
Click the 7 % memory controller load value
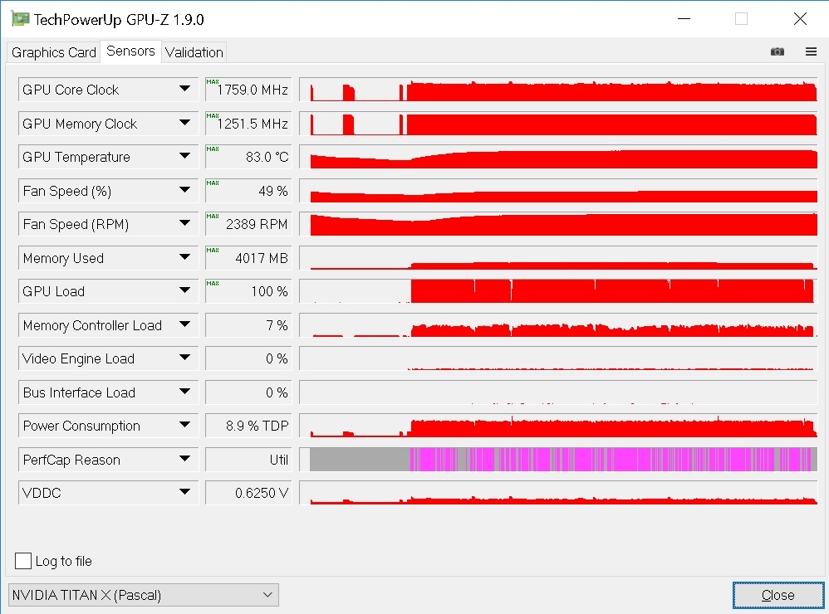click(248, 324)
